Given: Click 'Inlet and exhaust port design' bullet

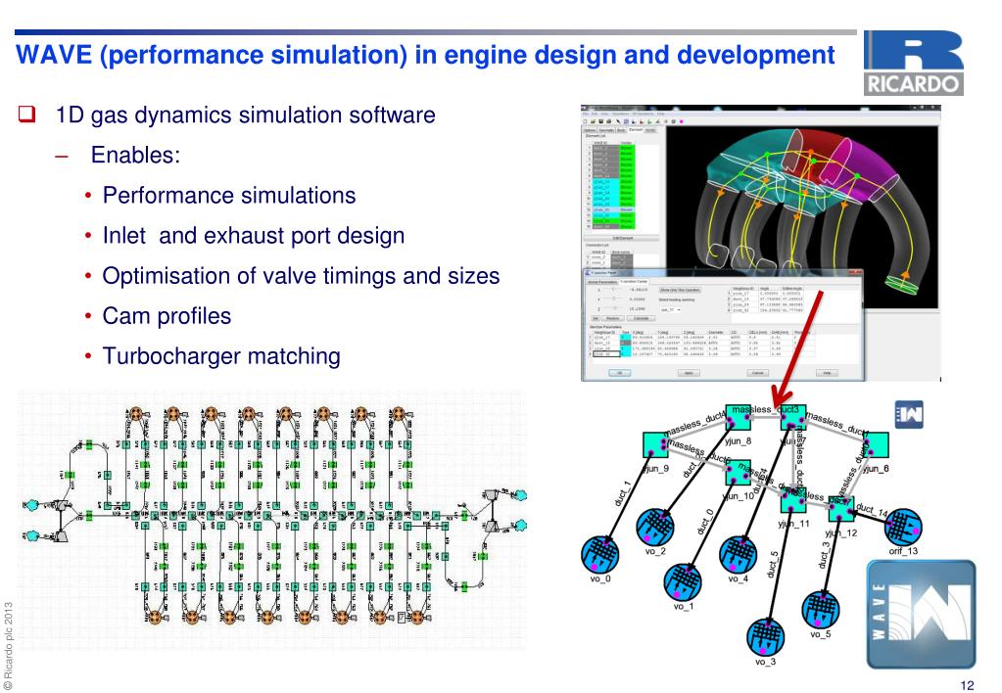Looking at the screenshot, I should click(253, 236).
